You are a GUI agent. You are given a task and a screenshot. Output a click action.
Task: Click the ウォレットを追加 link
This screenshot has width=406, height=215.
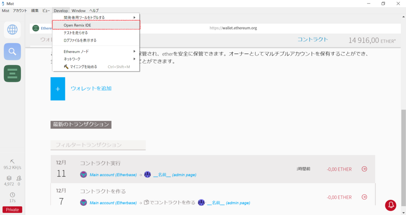[91, 88]
